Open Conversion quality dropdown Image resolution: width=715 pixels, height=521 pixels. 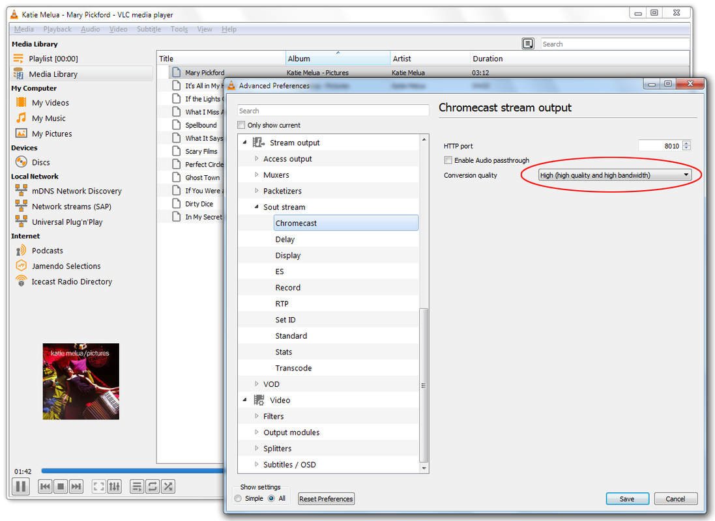(615, 175)
